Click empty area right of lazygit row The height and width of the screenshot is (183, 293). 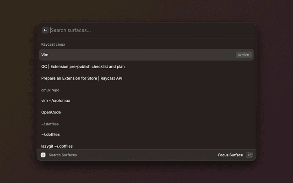click(183, 145)
